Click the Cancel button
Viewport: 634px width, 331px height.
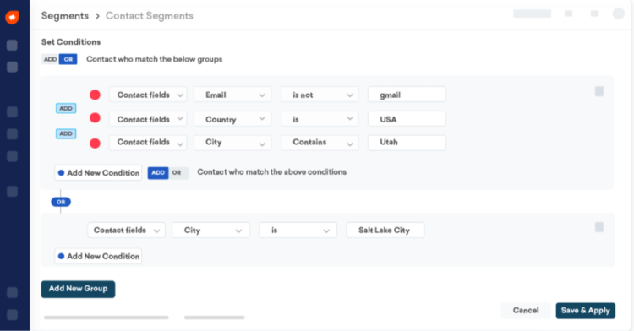526,311
